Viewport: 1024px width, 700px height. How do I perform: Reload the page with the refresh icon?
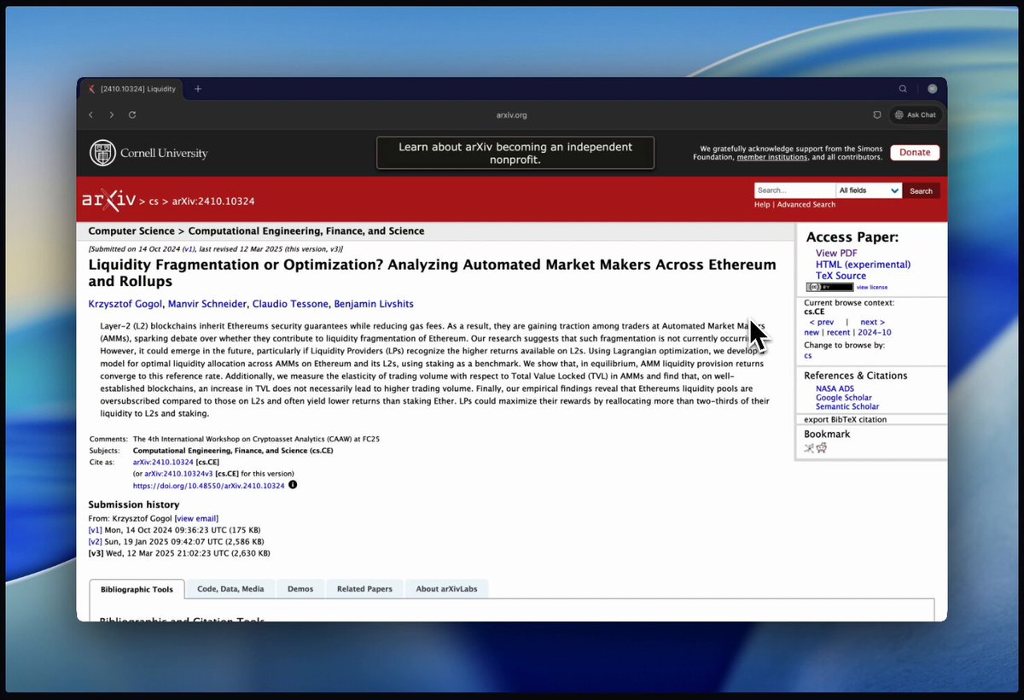coord(132,114)
